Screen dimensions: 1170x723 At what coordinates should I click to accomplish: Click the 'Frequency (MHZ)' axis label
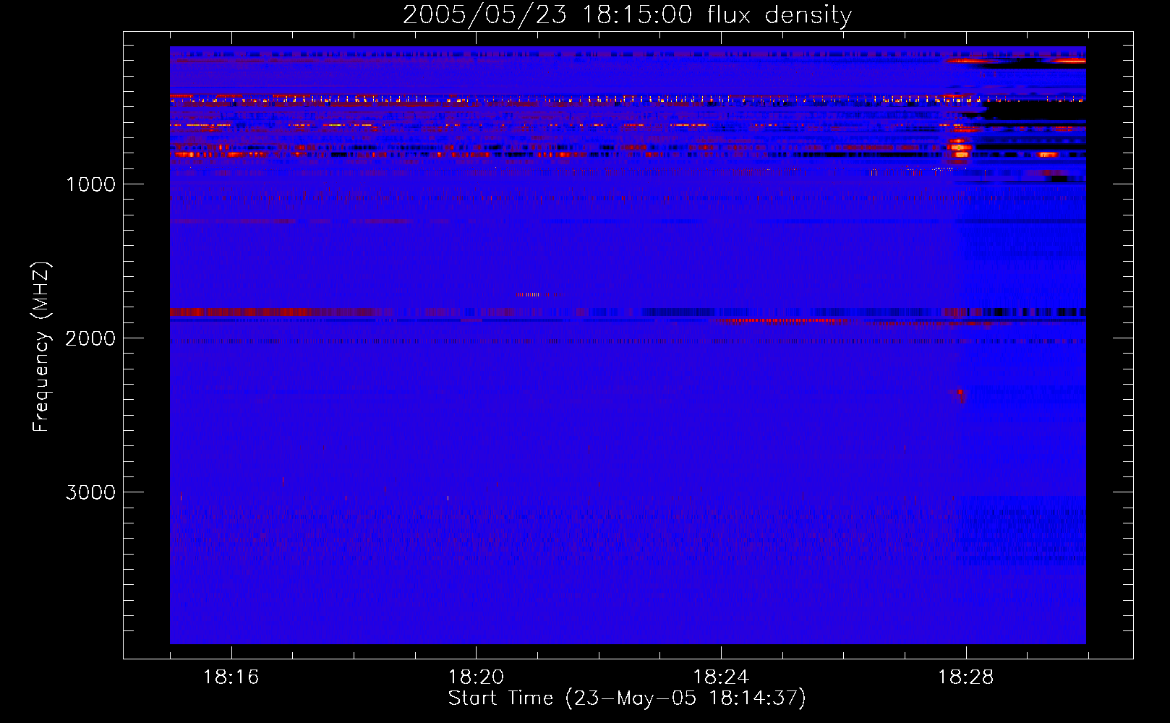41,347
